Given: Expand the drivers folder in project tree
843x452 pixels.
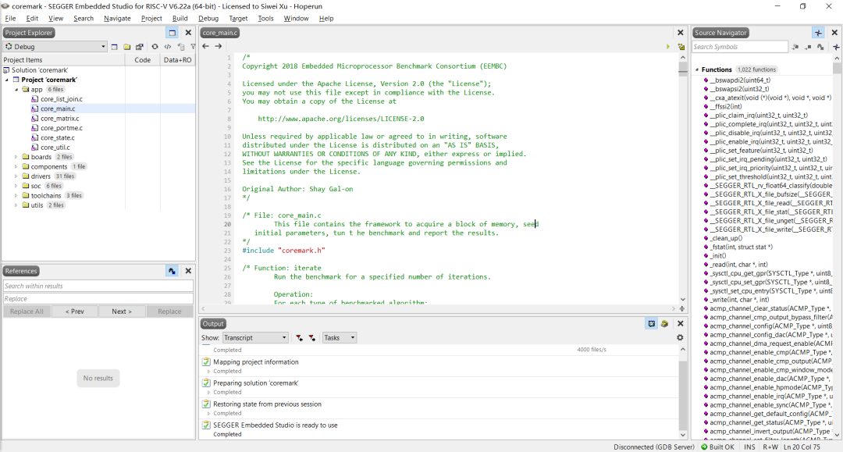Looking at the screenshot, I should 16,176.
